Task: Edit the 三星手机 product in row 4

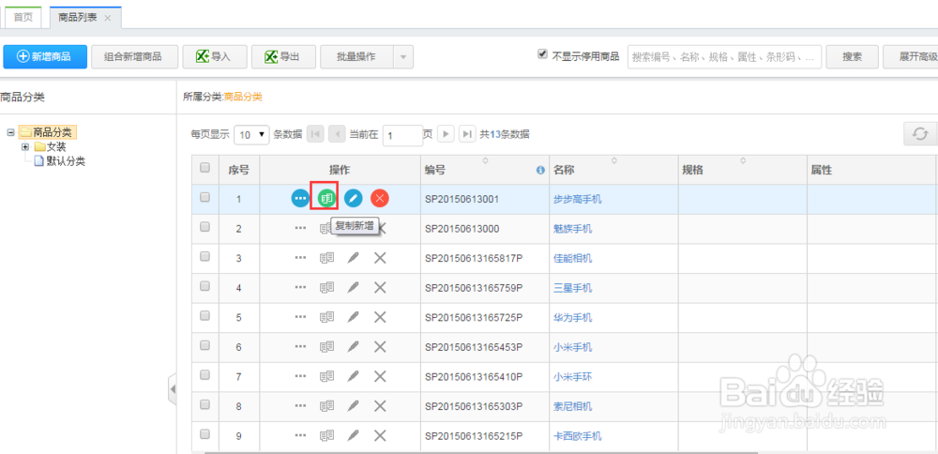Action: (x=354, y=287)
